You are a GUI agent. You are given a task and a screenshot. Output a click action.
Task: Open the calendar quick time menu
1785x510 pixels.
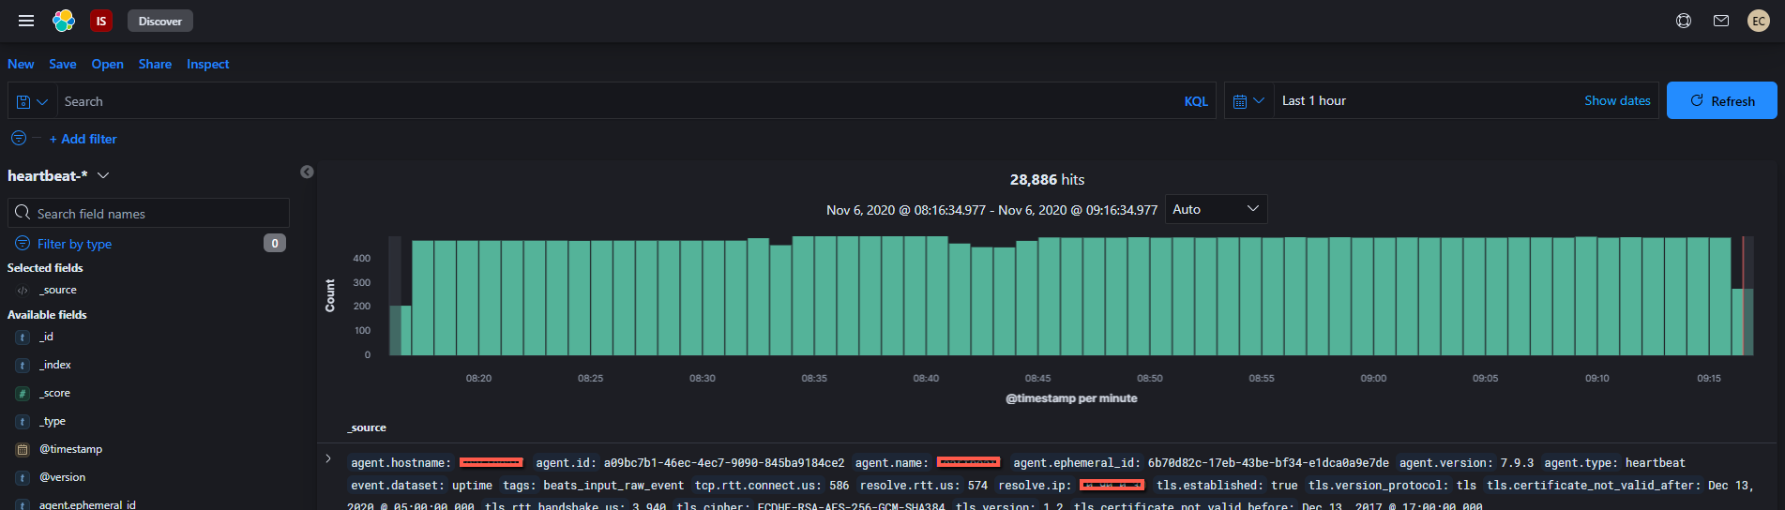(x=1248, y=100)
